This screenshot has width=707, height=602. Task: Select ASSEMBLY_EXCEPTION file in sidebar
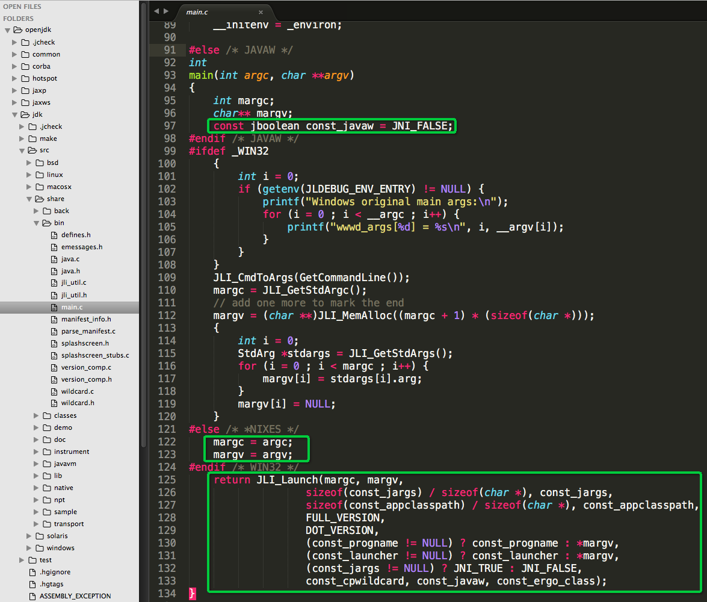75,596
